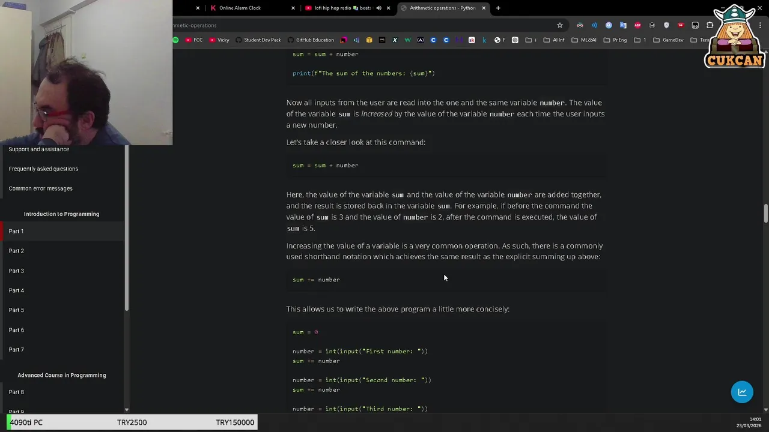Click the shield extension icon
Viewport: 769px width, 432px height.
666,25
